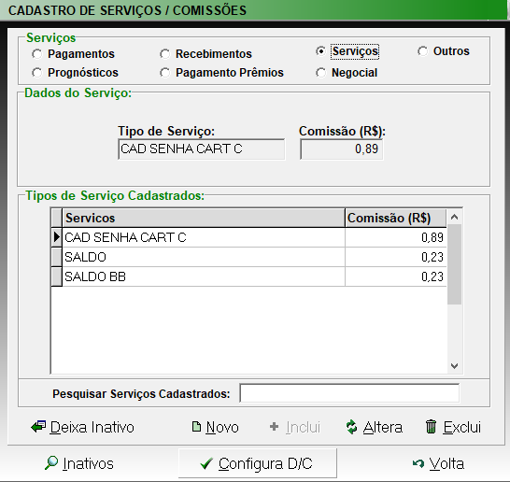Click the Inclui plus icon
The image size is (510, 482).
[275, 426]
